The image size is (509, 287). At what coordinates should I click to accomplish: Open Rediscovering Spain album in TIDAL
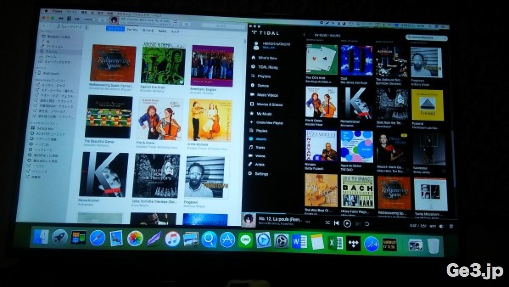(x=394, y=193)
